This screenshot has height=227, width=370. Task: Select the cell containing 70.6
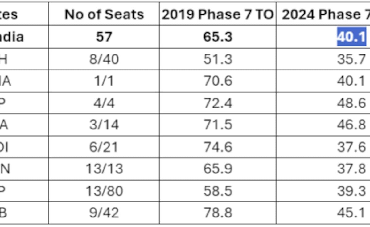pos(218,81)
